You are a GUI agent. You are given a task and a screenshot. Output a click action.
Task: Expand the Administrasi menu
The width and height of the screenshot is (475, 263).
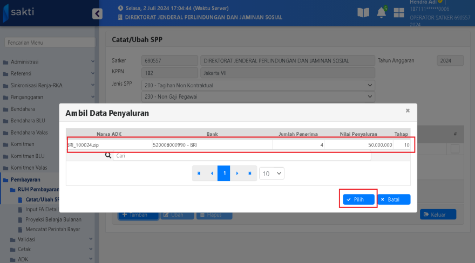47,62
